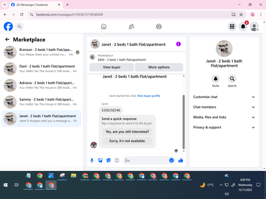
Task: Open the account profile avatar menu
Action: pyautogui.click(x=254, y=27)
